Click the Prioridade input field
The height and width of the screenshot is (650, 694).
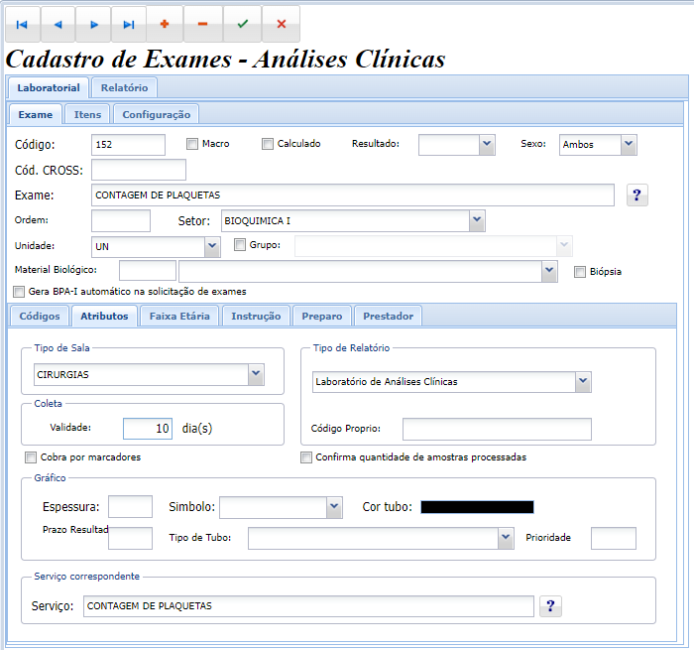point(614,538)
